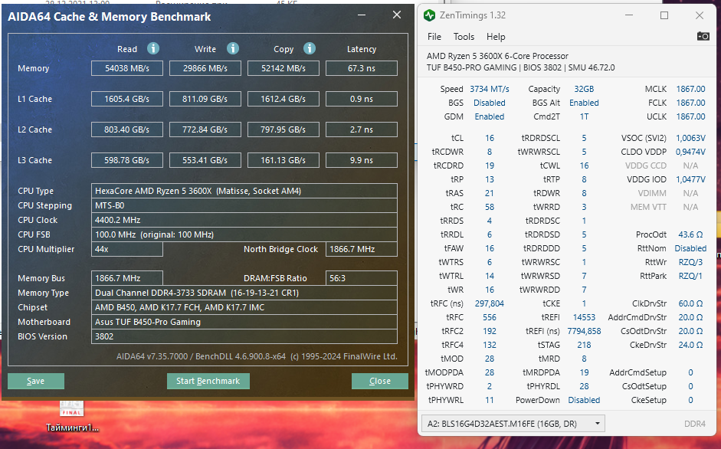721x449 pixels.
Task: Click the ZenTimings screenshot camera icon
Action: [703, 36]
